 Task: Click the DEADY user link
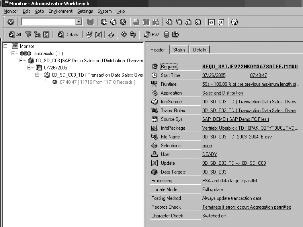209,154
